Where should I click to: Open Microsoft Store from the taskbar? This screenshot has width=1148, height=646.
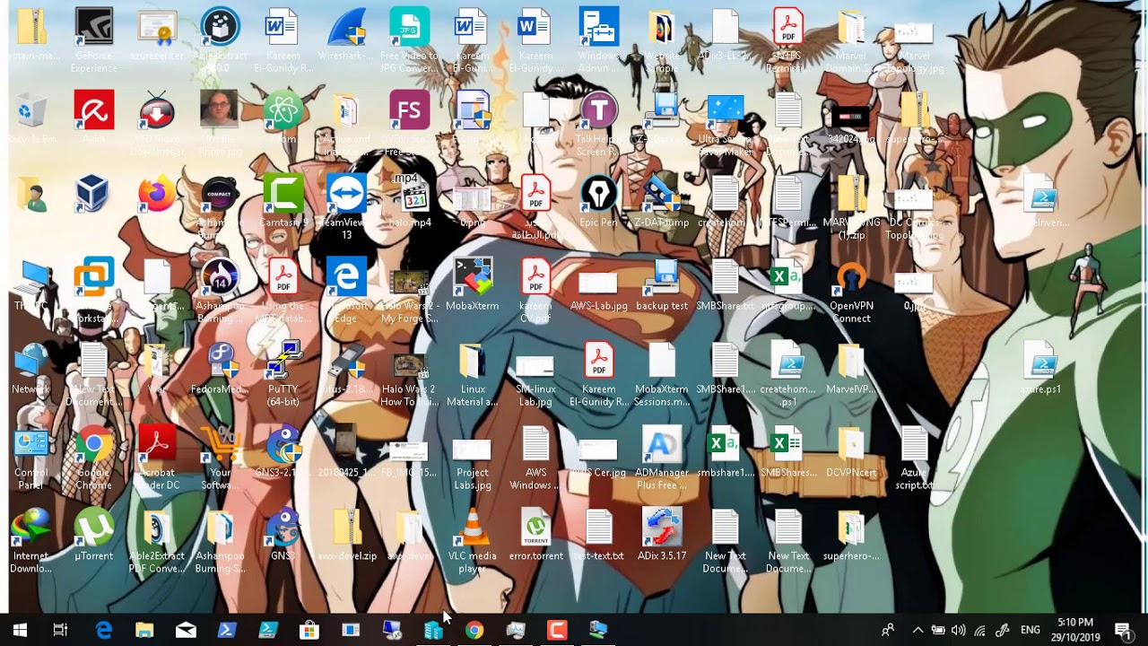tap(309, 630)
